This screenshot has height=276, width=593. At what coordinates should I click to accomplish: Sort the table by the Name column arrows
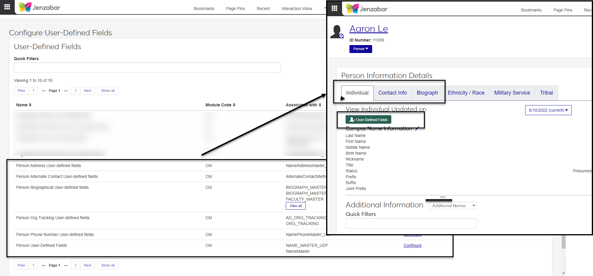30,105
